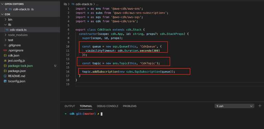Click the git icon next to .gitignore
Image resolution: width=264 pixels, height=129 pixels.
click(x=5, y=45)
